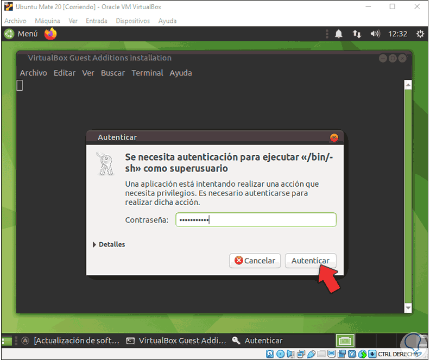
Task: Click the Contraseña password field
Action: tap(256, 219)
